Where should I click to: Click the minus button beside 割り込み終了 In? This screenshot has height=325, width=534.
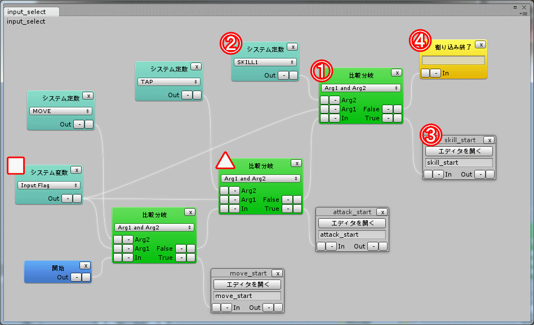point(435,73)
